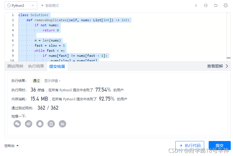233x156 pixels.
Task: Click the info icon inside Python3 selector
Action: 9,5
